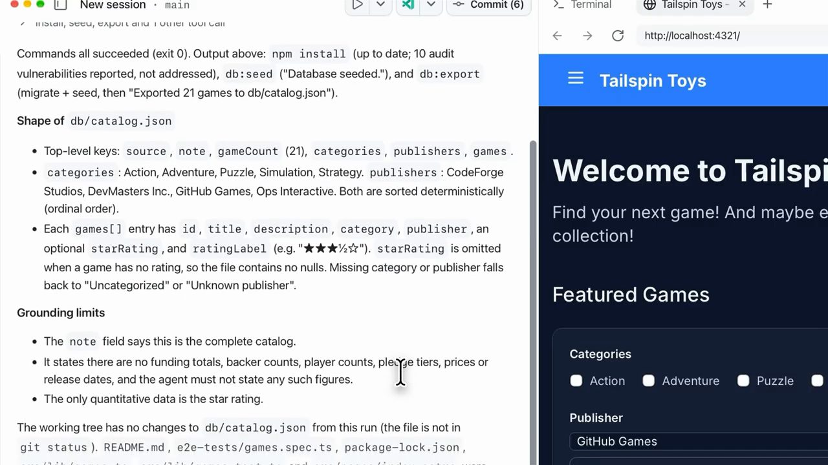Click the 'npm install' code text
Screen dimensions: 828x465
[x=309, y=54]
